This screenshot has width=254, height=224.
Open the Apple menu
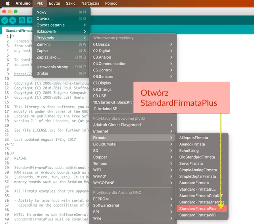tap(8, 4)
